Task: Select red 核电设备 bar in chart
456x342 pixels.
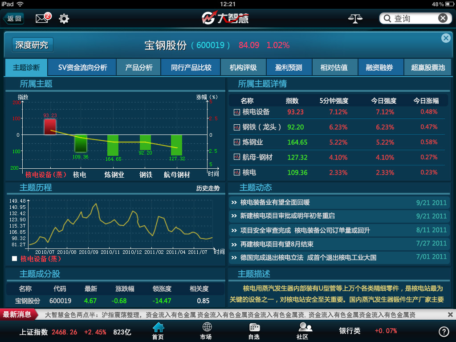Action: [50, 126]
